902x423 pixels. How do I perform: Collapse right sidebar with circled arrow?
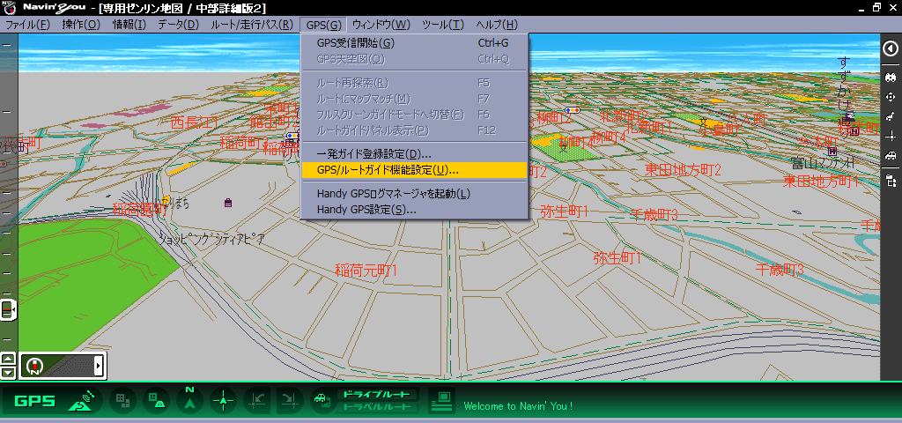click(891, 48)
